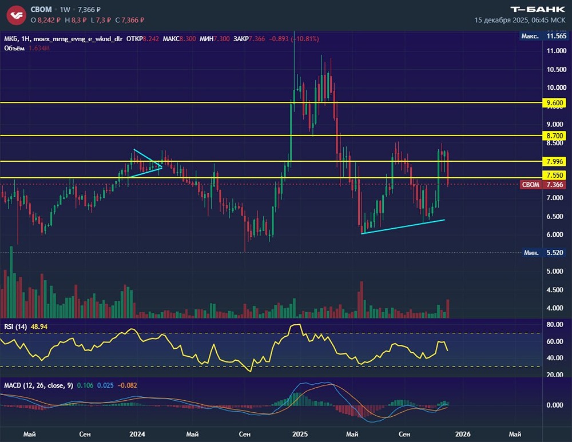Click the ЗАКР 7.366 value in the legend
Viewport: 572px width, 442px height.
pyautogui.click(x=249, y=39)
